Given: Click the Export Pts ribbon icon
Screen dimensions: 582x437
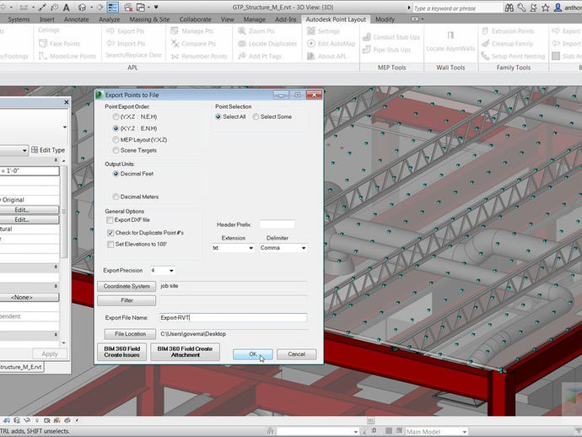Looking at the screenshot, I should coord(110,31).
